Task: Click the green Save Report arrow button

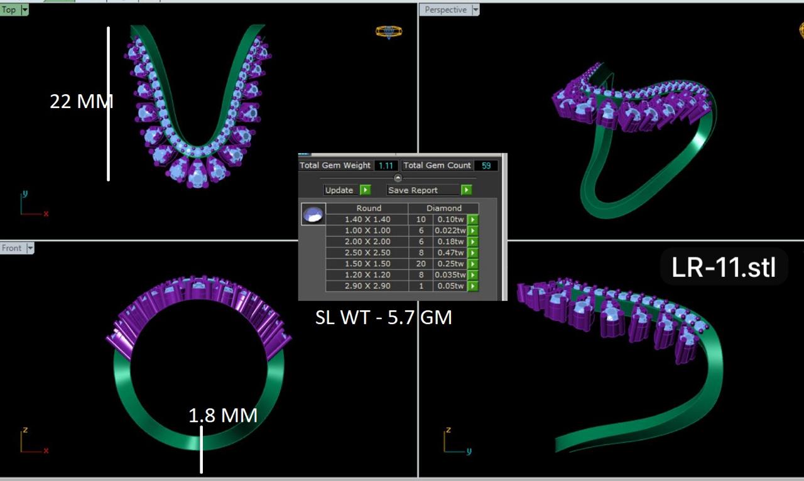Action: click(x=466, y=190)
